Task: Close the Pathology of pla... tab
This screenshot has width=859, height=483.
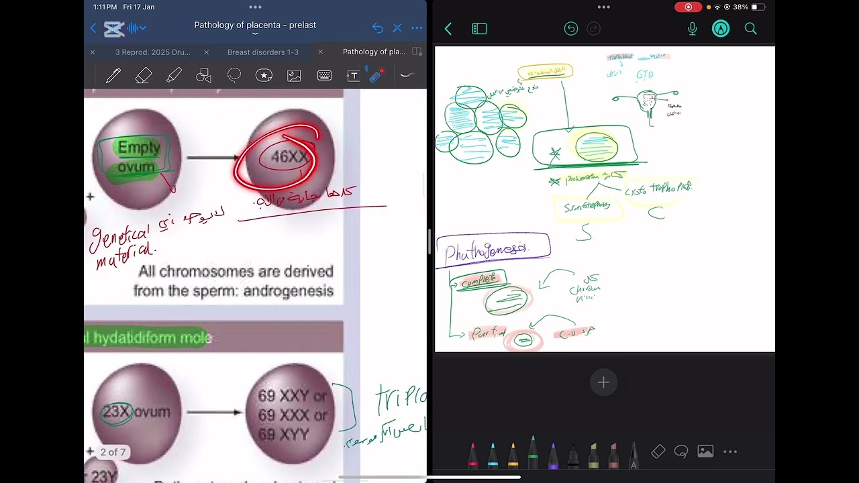Action: point(320,52)
